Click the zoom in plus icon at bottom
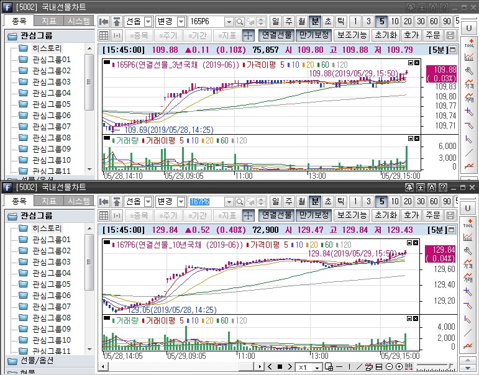This screenshot has width=479, height=375. pyautogui.click(x=399, y=367)
